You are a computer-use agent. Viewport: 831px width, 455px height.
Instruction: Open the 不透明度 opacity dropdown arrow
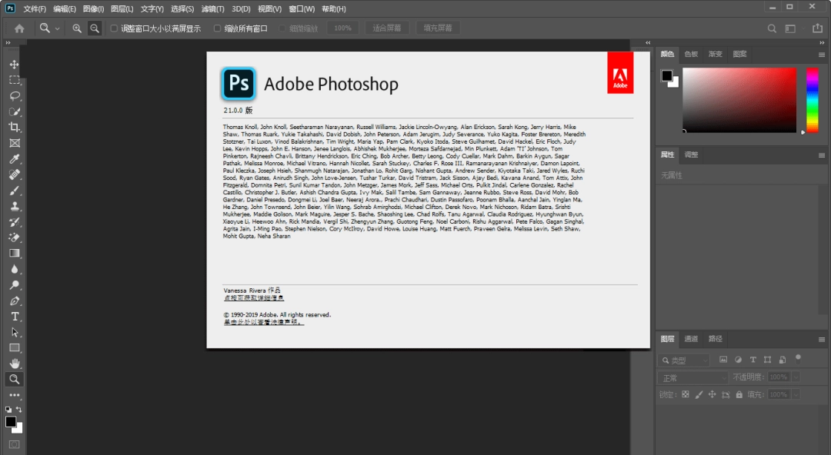[x=796, y=377]
